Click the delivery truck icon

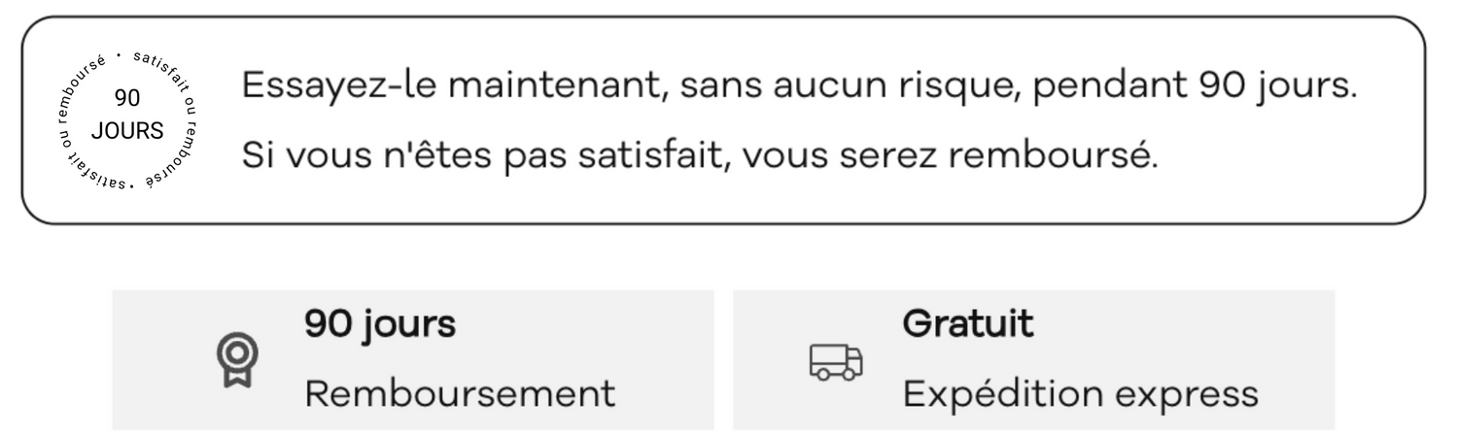[836, 362]
